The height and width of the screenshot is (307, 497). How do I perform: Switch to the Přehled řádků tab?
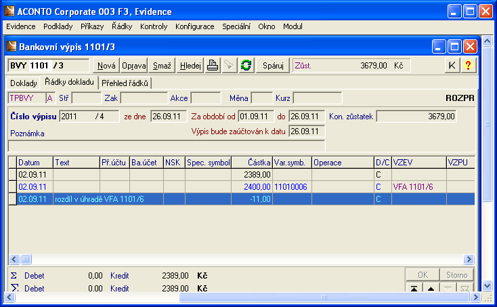[x=125, y=83]
